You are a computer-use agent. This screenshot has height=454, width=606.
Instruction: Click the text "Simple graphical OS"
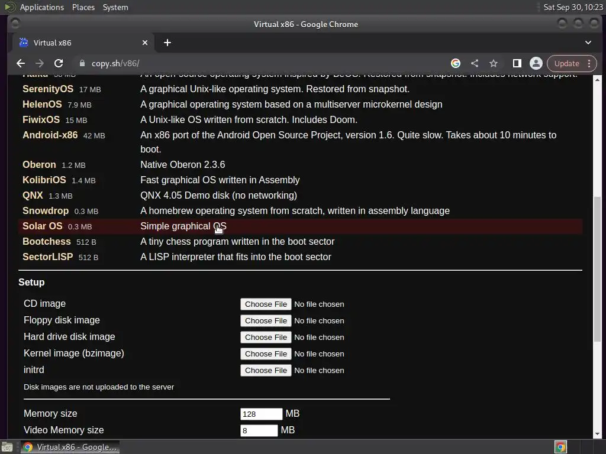click(x=183, y=226)
